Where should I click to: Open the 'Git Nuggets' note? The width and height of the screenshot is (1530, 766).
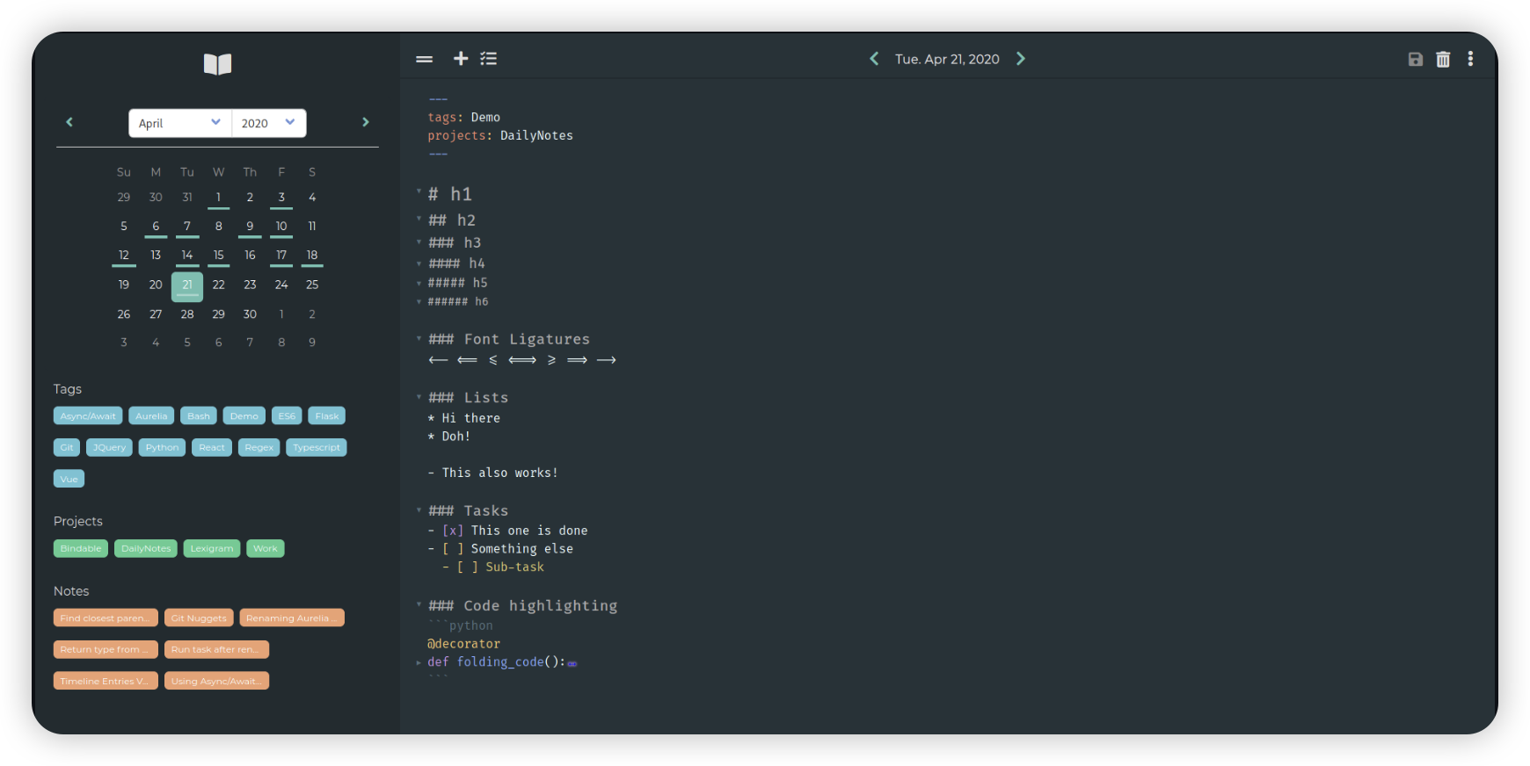point(199,618)
